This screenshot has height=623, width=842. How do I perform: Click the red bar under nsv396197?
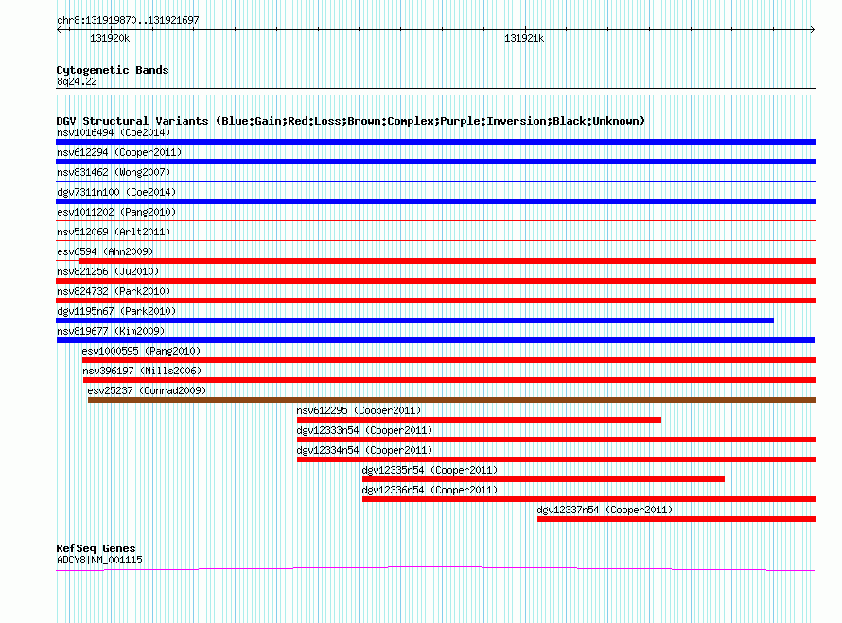click(449, 380)
